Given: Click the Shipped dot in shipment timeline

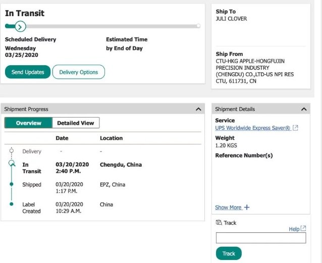Looking at the screenshot, I should pyautogui.click(x=12, y=184).
